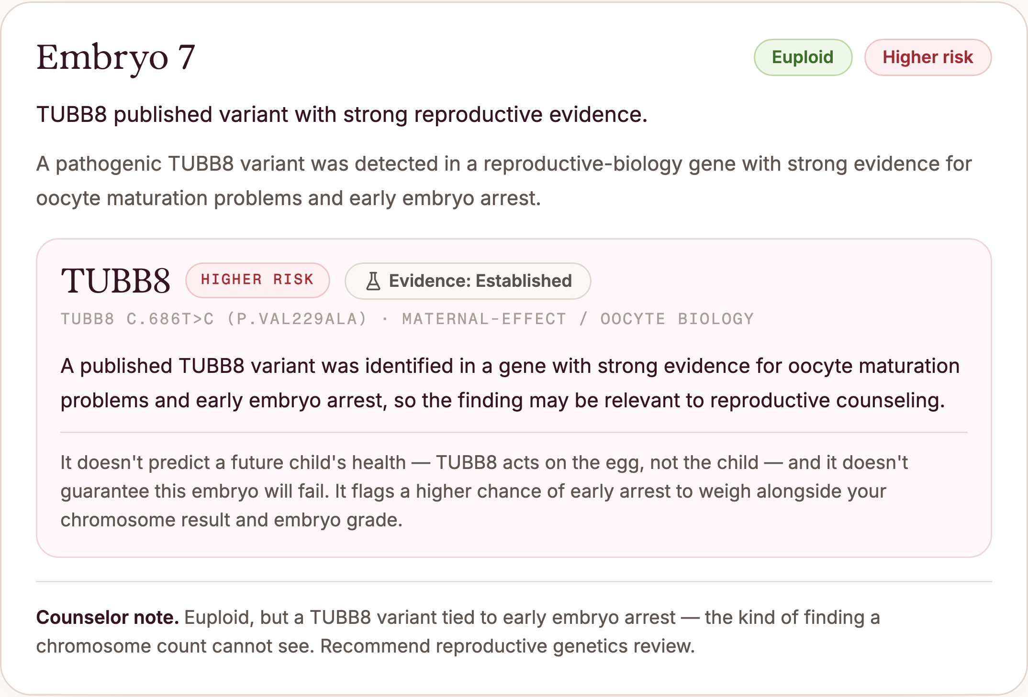The image size is (1028, 697).
Task: Open the Evidence: Established badge
Action: [468, 281]
